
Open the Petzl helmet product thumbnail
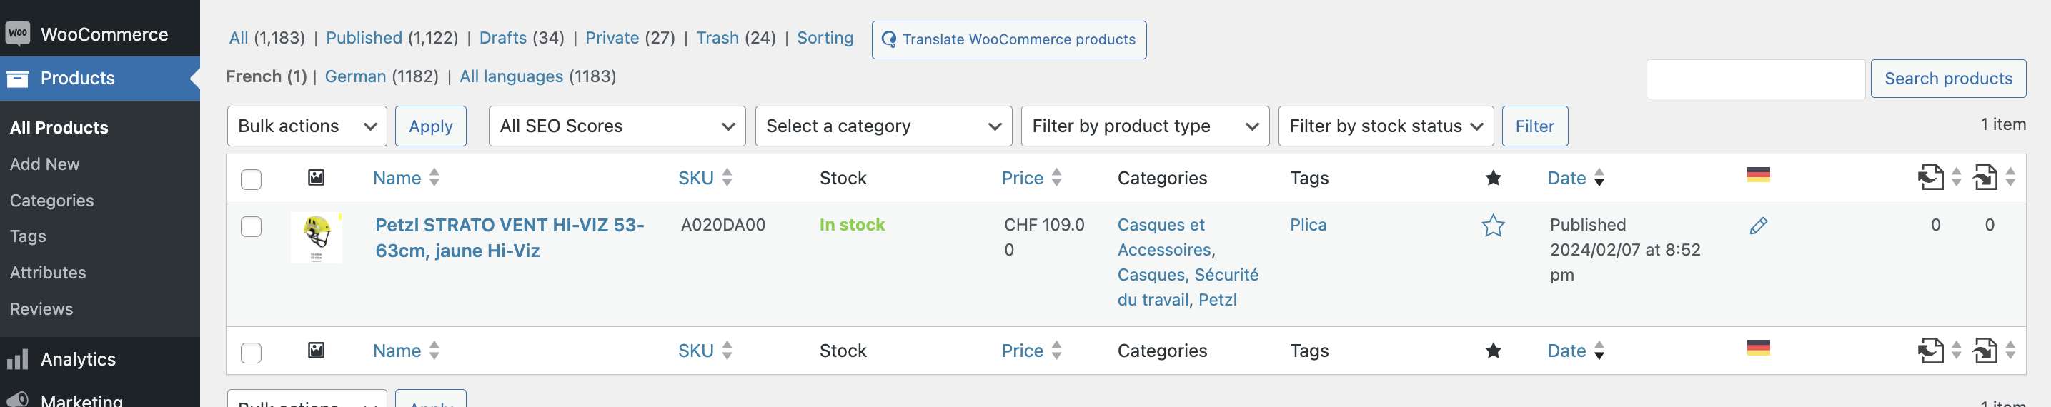316,237
